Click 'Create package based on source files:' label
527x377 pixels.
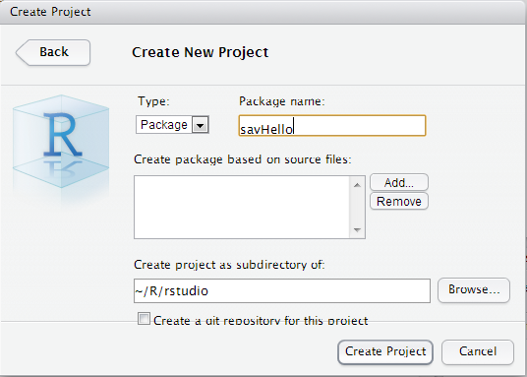pyautogui.click(x=242, y=159)
